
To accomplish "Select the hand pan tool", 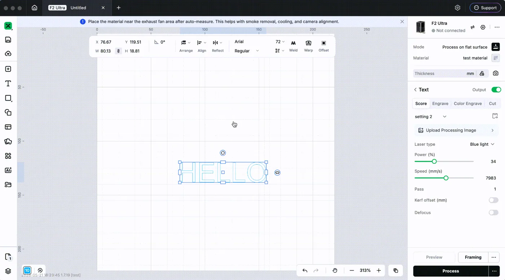I will [x=335, y=271].
